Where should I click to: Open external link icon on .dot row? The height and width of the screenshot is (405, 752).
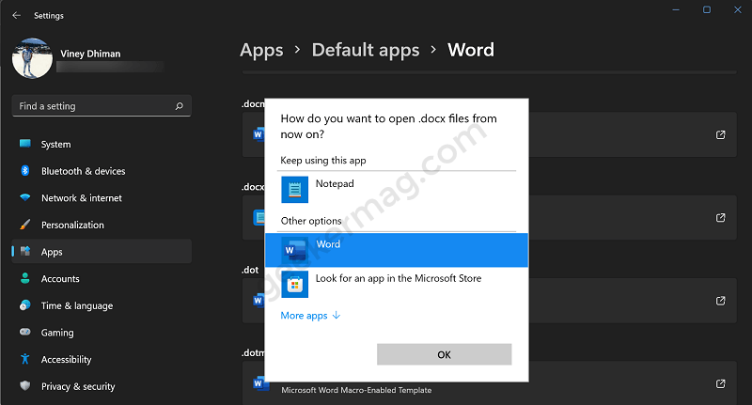720,301
